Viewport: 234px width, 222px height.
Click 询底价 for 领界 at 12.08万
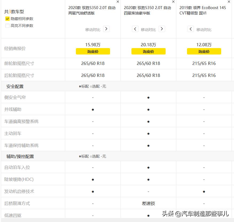click(204, 51)
